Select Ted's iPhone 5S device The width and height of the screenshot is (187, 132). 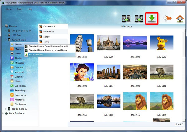coord(19,109)
